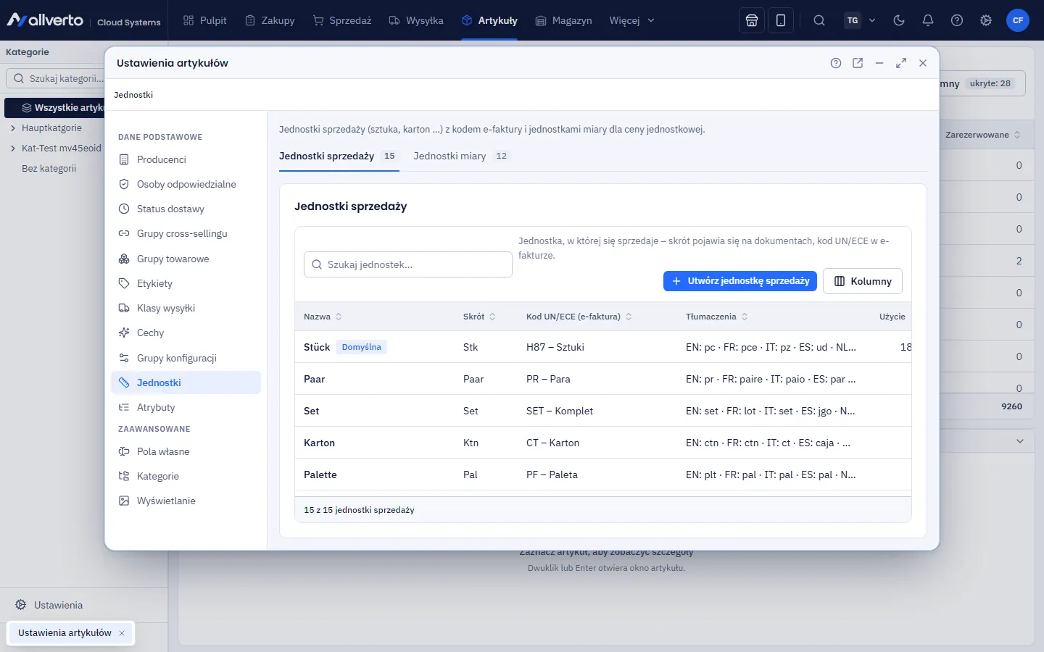Open Sprzedaż menu in top navigation

point(342,20)
